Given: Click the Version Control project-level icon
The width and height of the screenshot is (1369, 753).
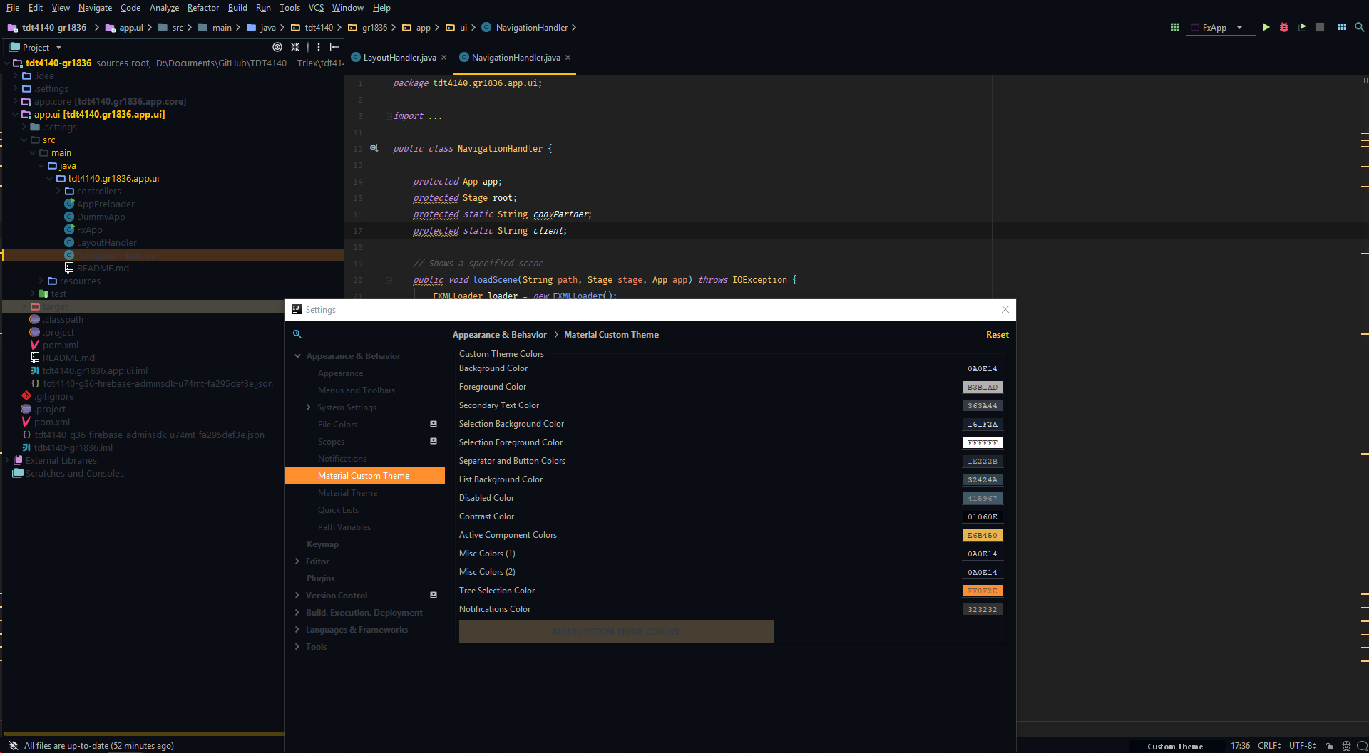Looking at the screenshot, I should click(434, 595).
